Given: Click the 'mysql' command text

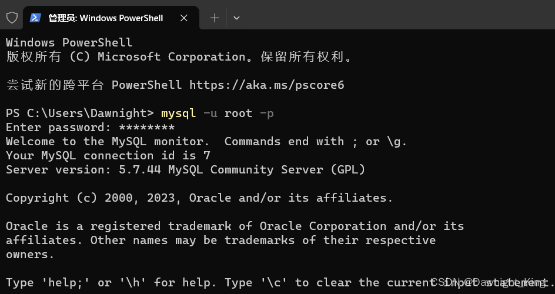Looking at the screenshot, I should 178,113.
